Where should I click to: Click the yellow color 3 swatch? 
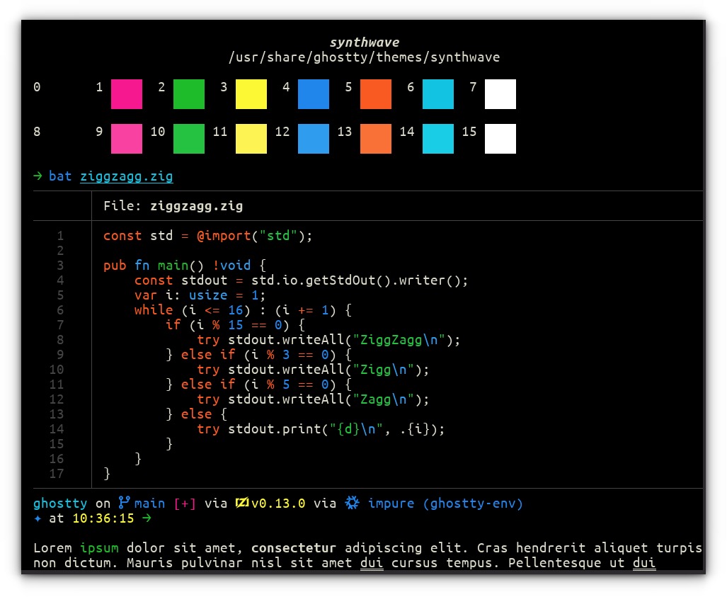click(251, 94)
